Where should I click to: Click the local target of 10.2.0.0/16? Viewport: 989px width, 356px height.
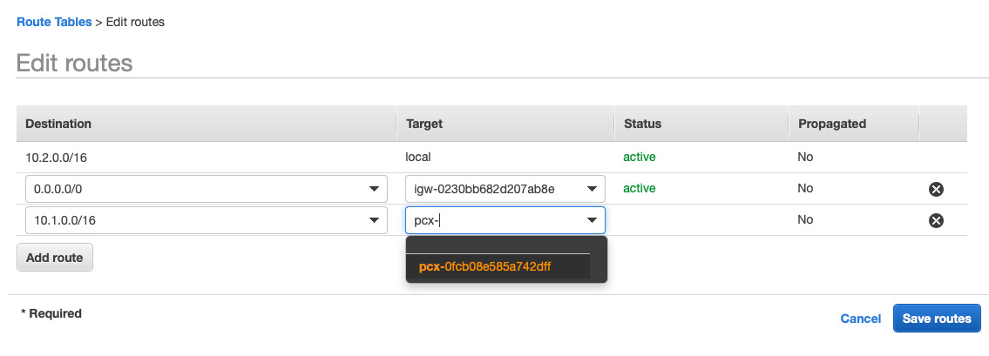tap(417, 157)
